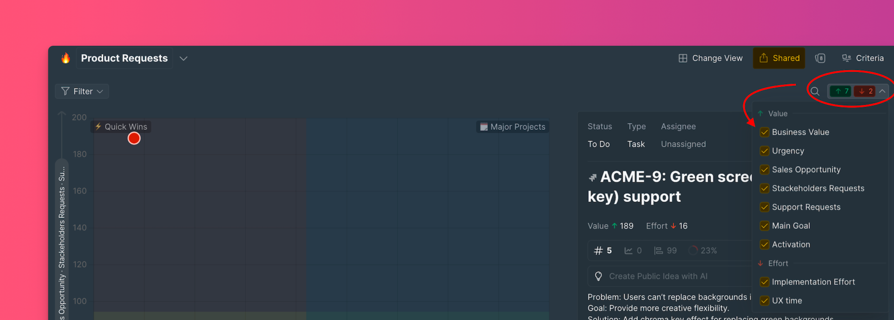Select the Quick Wins quadrant label
This screenshot has width=894, height=320.
tap(121, 127)
